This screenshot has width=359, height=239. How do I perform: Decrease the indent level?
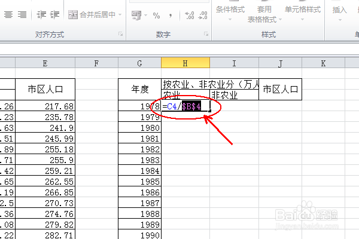click(x=41, y=14)
